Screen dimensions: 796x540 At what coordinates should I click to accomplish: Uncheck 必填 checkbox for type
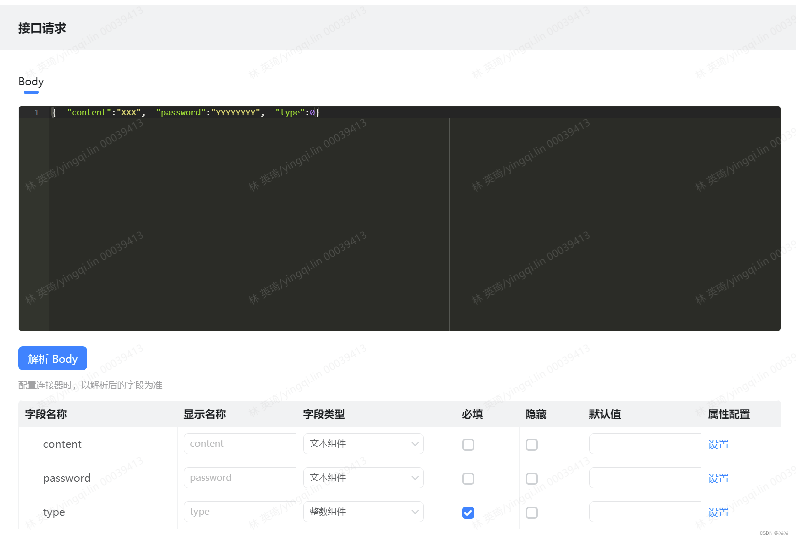pos(468,513)
